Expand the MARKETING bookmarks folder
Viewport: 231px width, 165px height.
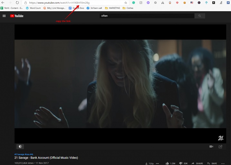point(112,8)
